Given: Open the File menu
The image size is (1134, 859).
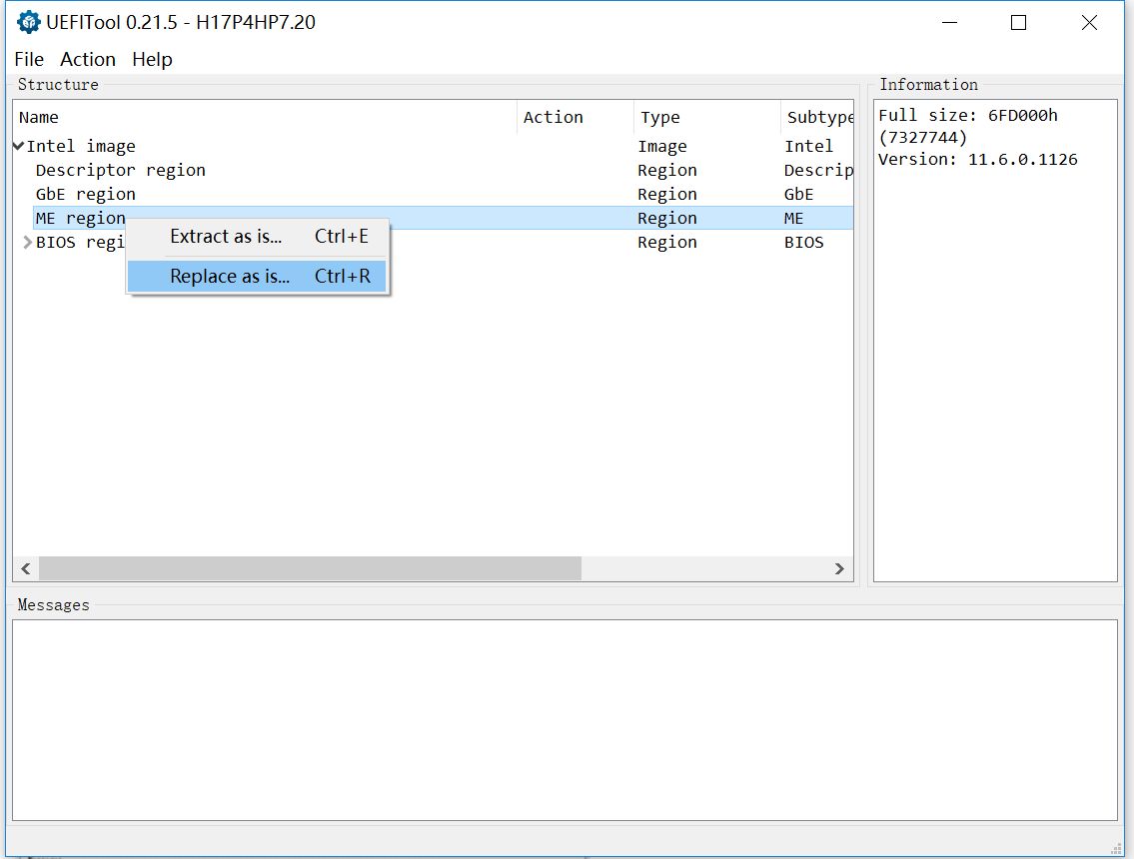Looking at the screenshot, I should (29, 59).
